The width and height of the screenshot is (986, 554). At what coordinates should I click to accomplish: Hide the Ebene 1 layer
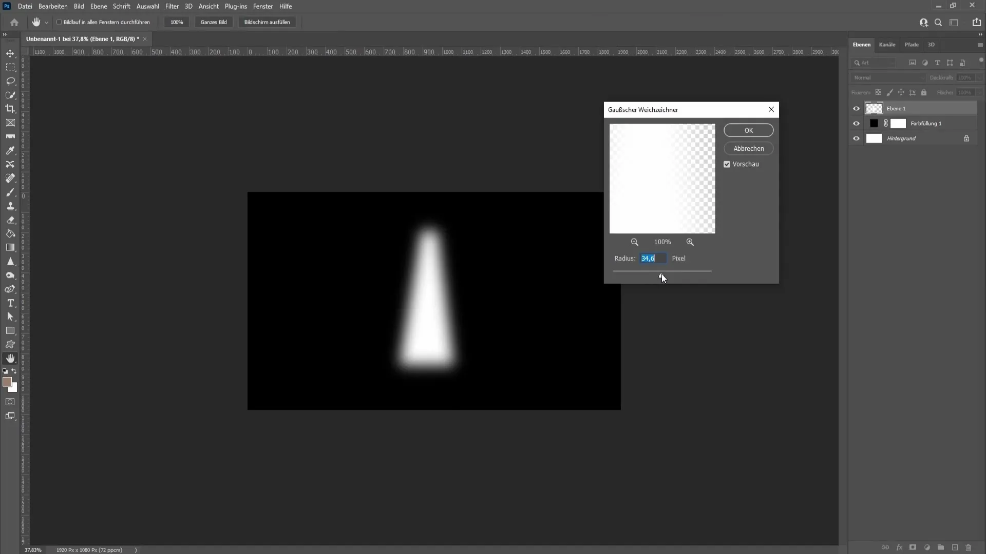856,108
